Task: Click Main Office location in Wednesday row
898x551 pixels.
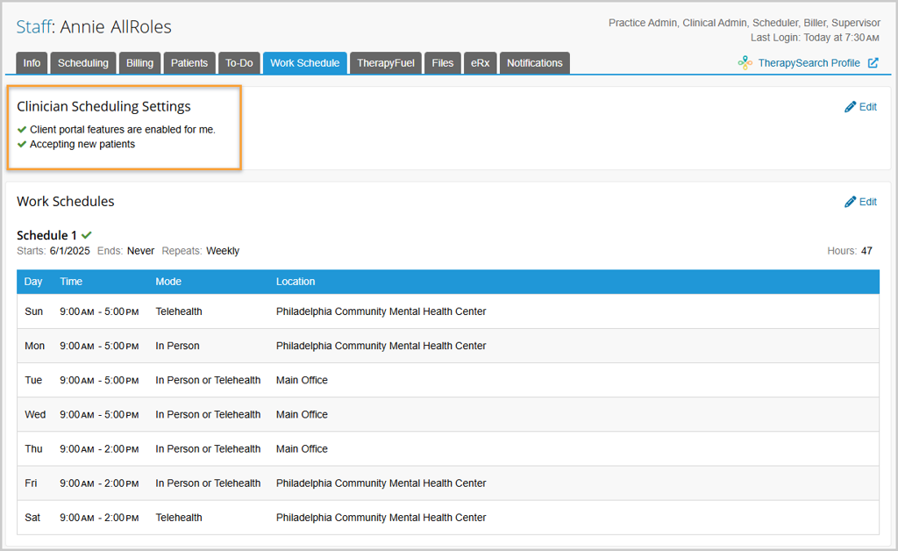Action: pyautogui.click(x=302, y=415)
